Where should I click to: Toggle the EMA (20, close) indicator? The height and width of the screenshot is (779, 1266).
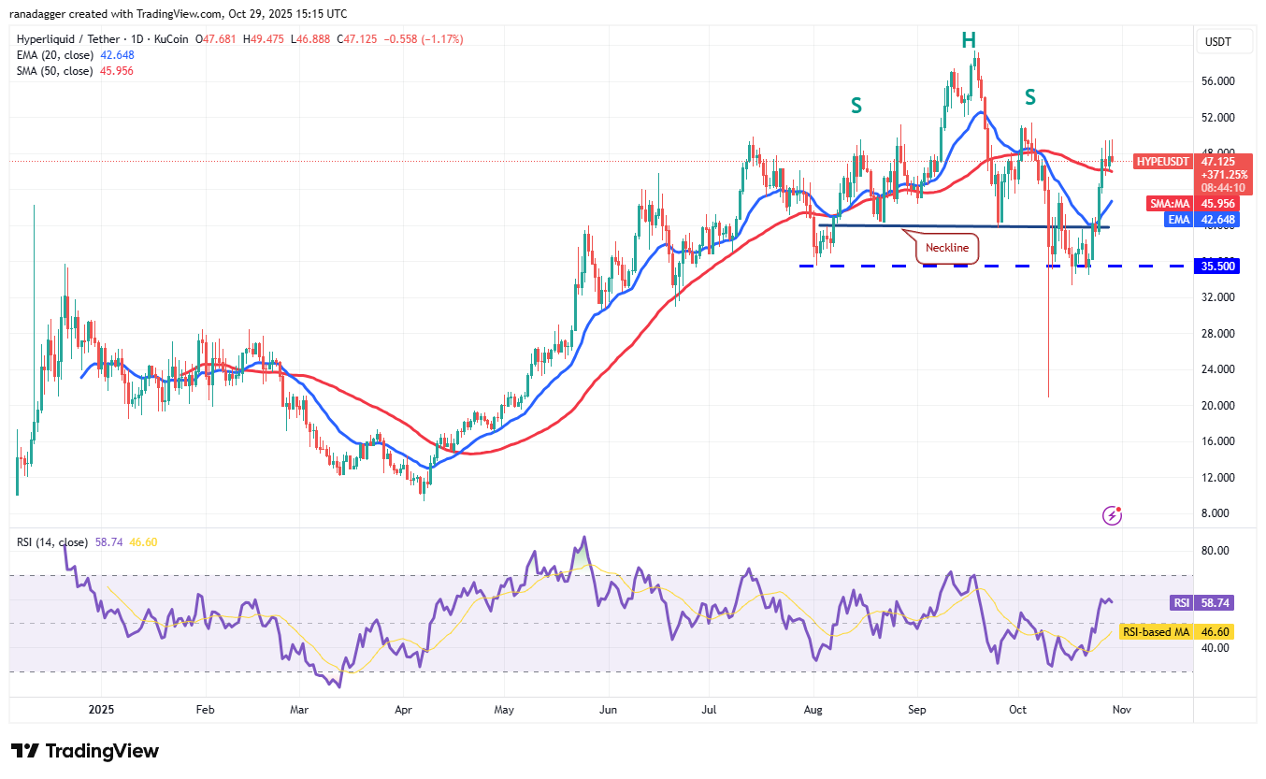56,55
